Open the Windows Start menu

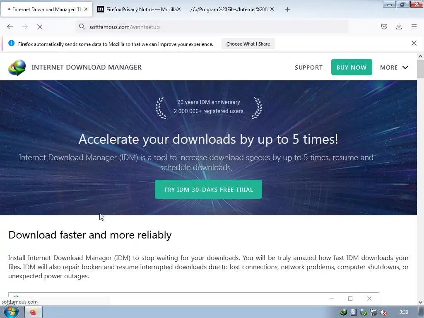(11, 312)
